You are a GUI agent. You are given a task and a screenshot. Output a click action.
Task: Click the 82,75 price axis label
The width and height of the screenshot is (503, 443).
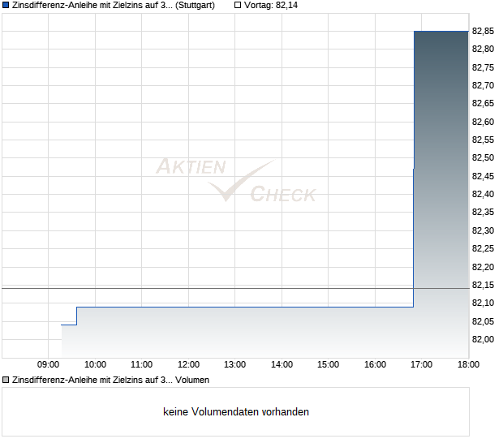point(483,67)
